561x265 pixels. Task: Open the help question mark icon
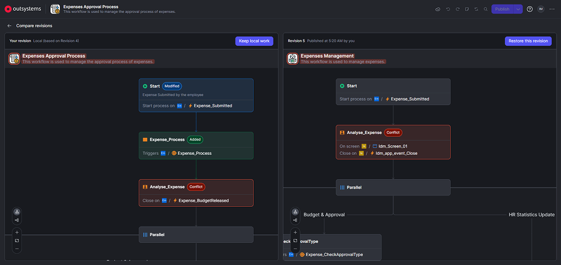click(530, 9)
